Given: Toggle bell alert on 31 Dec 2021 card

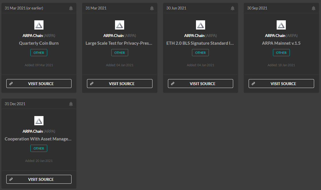Looking at the screenshot, I should click(x=71, y=104).
